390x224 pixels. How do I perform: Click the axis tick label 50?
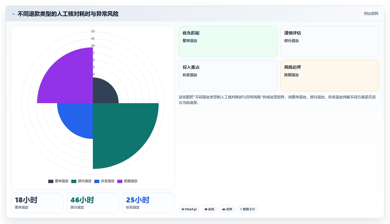[93, 31]
